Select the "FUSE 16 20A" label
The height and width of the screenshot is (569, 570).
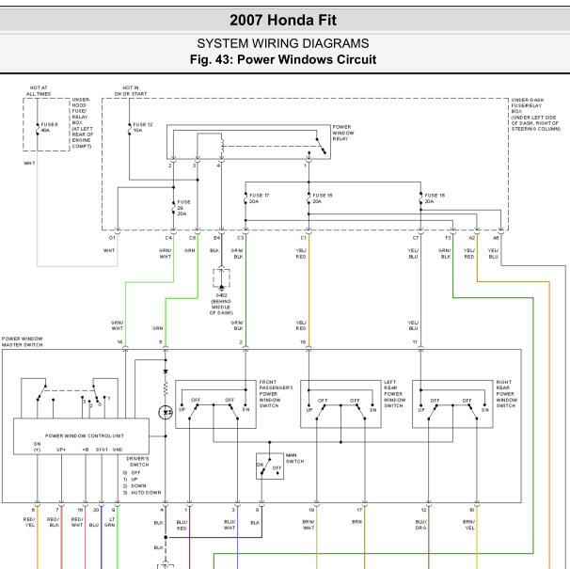pyautogui.click(x=435, y=198)
